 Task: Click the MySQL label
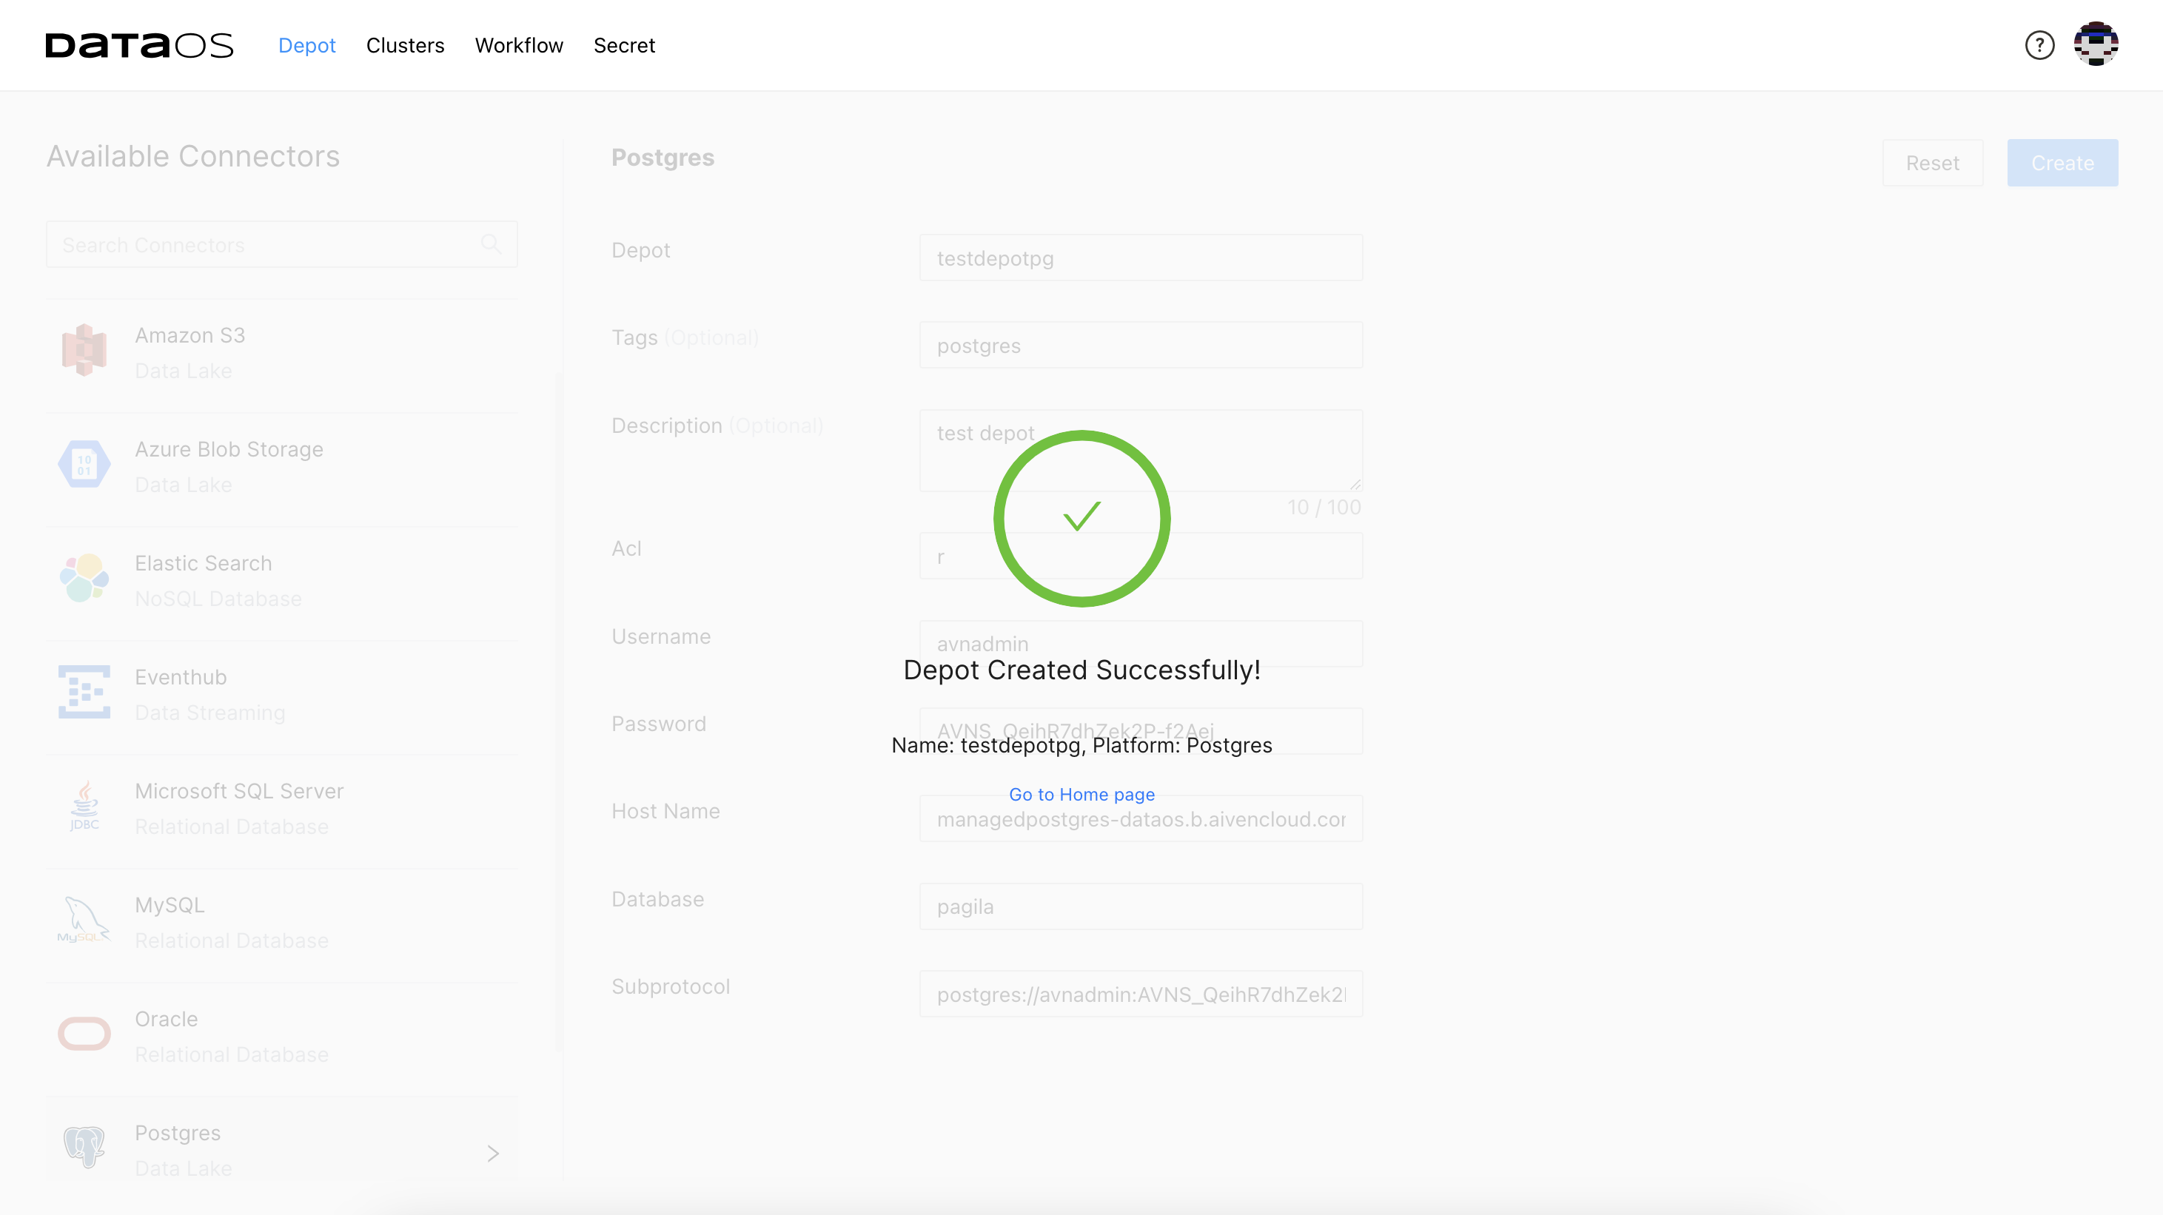(170, 906)
